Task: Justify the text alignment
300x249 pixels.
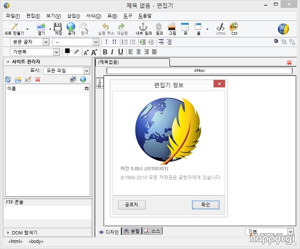Action: click(154, 52)
